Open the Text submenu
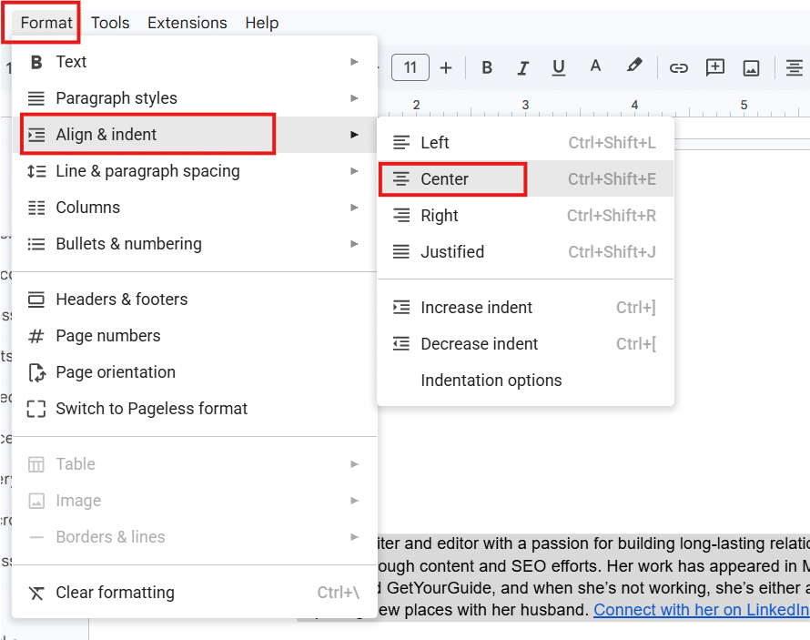810x640 pixels. 194,62
